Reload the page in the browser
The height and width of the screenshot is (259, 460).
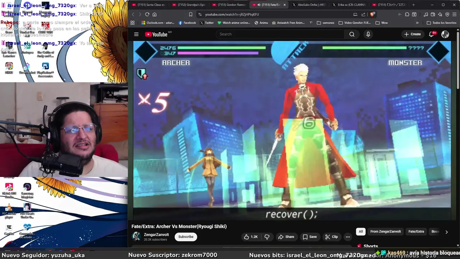pyautogui.click(x=147, y=14)
